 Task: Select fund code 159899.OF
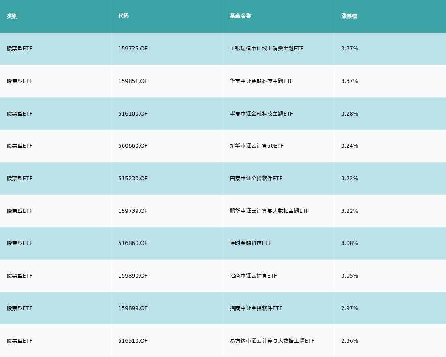click(133, 308)
